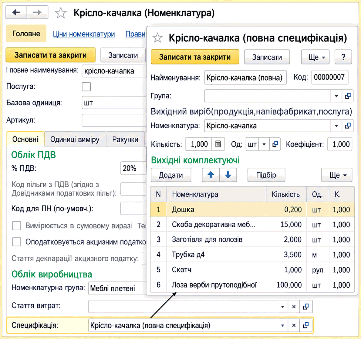
Task: Click the Код field 00000007
Action: [329, 77]
